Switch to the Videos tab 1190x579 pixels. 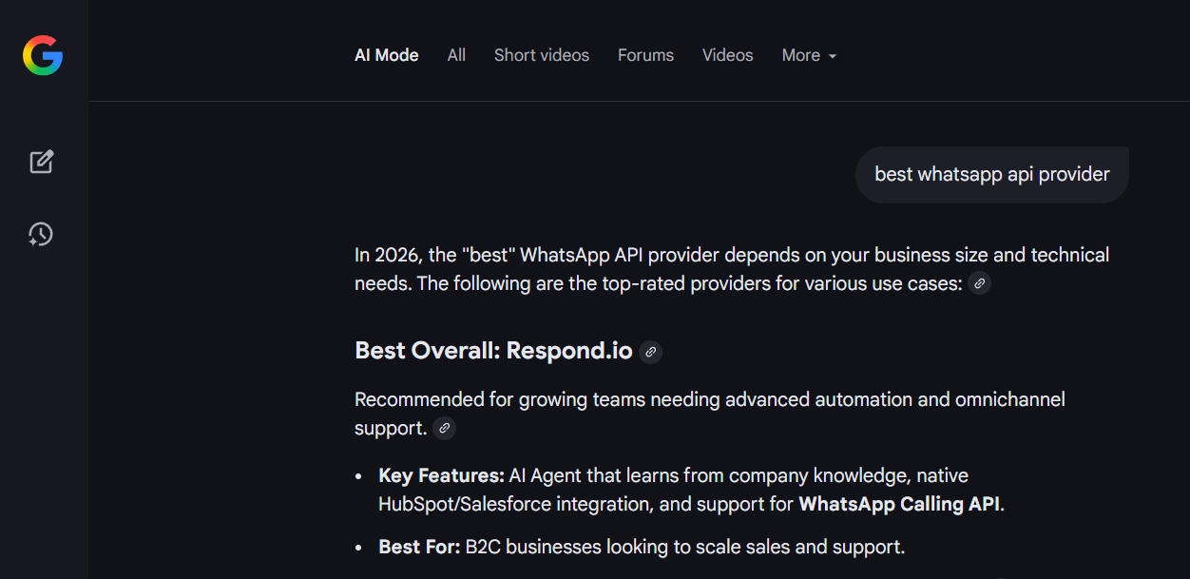tap(727, 55)
